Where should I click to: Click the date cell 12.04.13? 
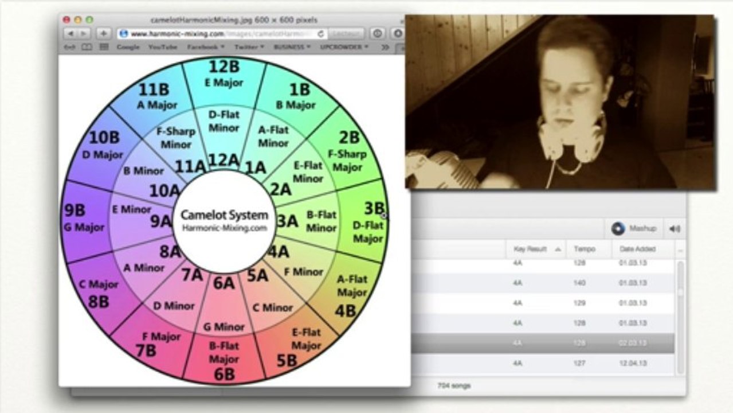coord(633,363)
